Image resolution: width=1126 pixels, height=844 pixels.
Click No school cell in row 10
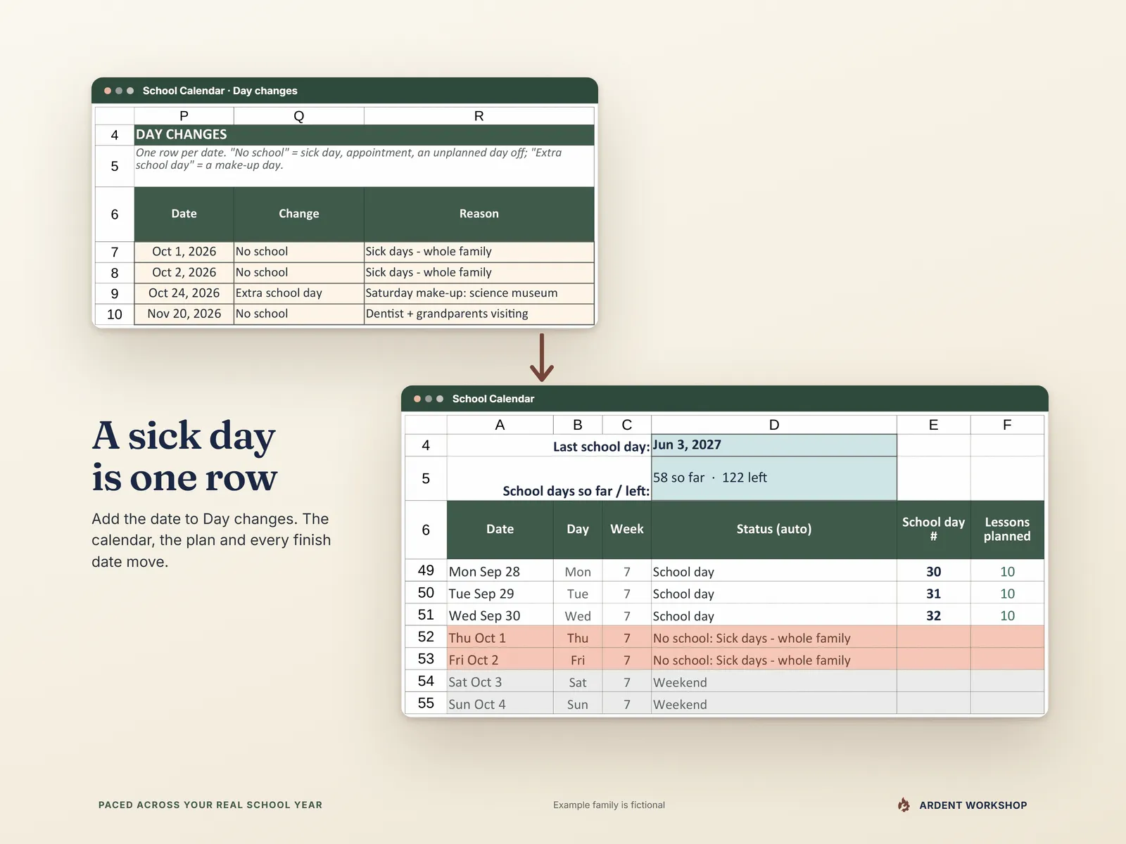pyautogui.click(x=299, y=314)
